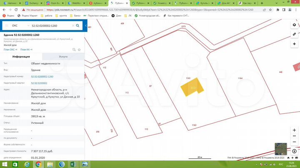300x168 pixels.
Task: Switch to the Услуги tab
Action: coord(63,56)
